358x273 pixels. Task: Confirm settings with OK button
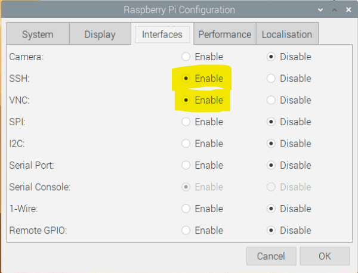click(x=325, y=256)
